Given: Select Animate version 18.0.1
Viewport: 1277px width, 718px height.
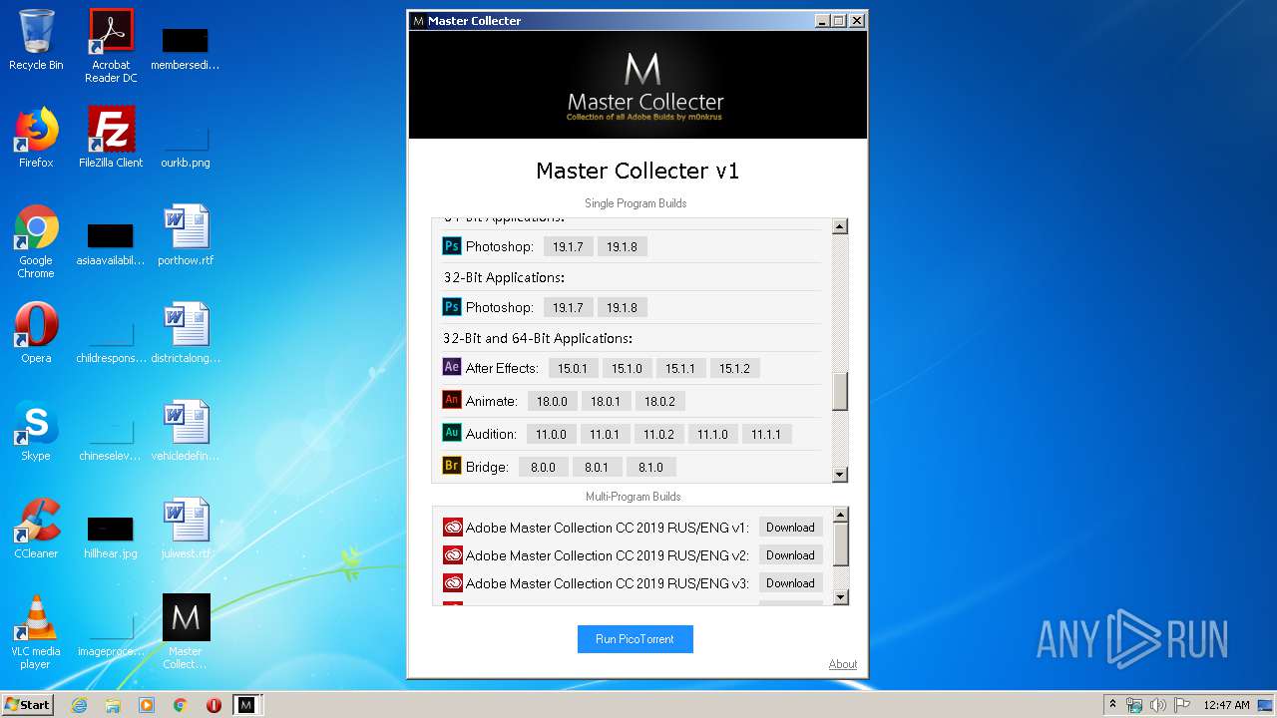Looking at the screenshot, I should [606, 401].
